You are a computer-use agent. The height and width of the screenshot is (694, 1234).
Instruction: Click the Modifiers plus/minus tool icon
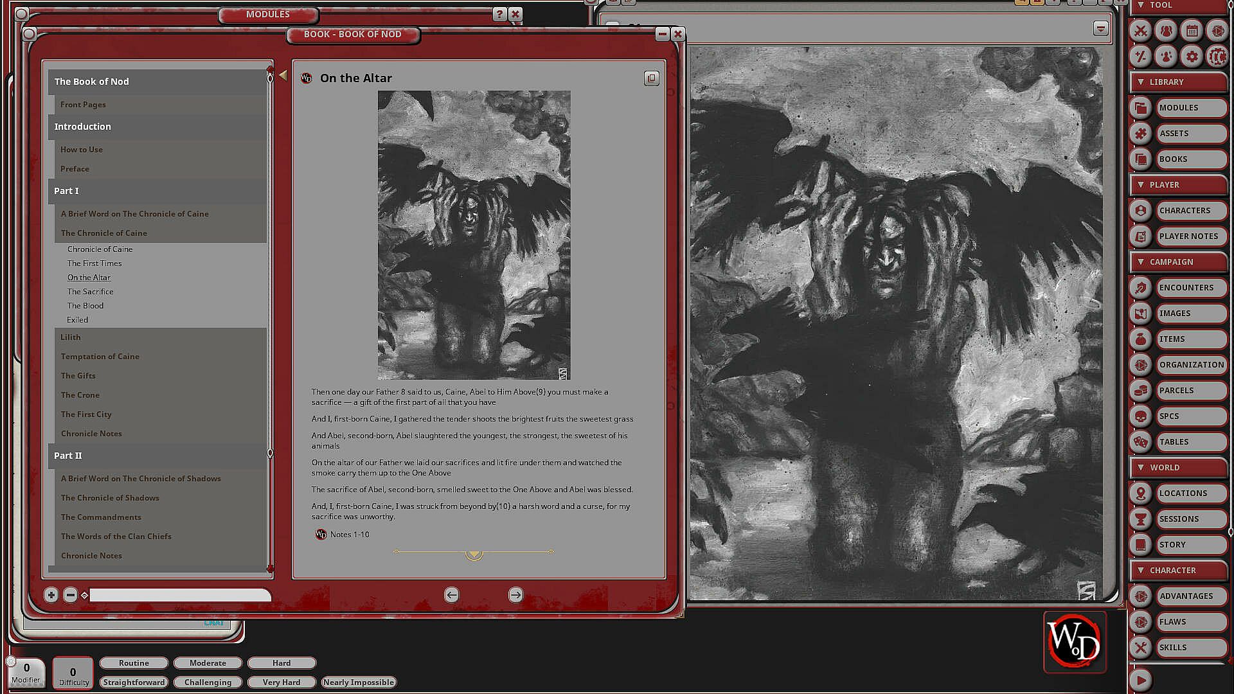point(1140,57)
